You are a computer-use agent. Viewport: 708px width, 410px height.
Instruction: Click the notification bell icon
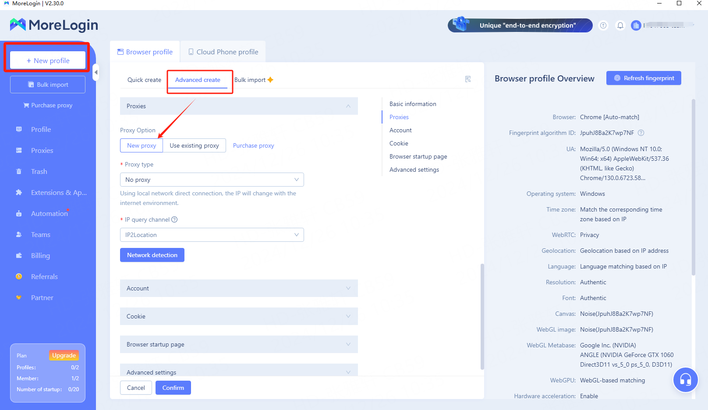point(620,25)
